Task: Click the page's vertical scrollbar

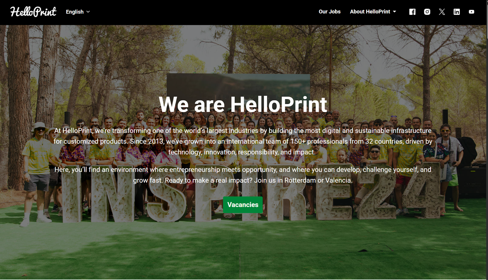Action: [x=487, y=140]
